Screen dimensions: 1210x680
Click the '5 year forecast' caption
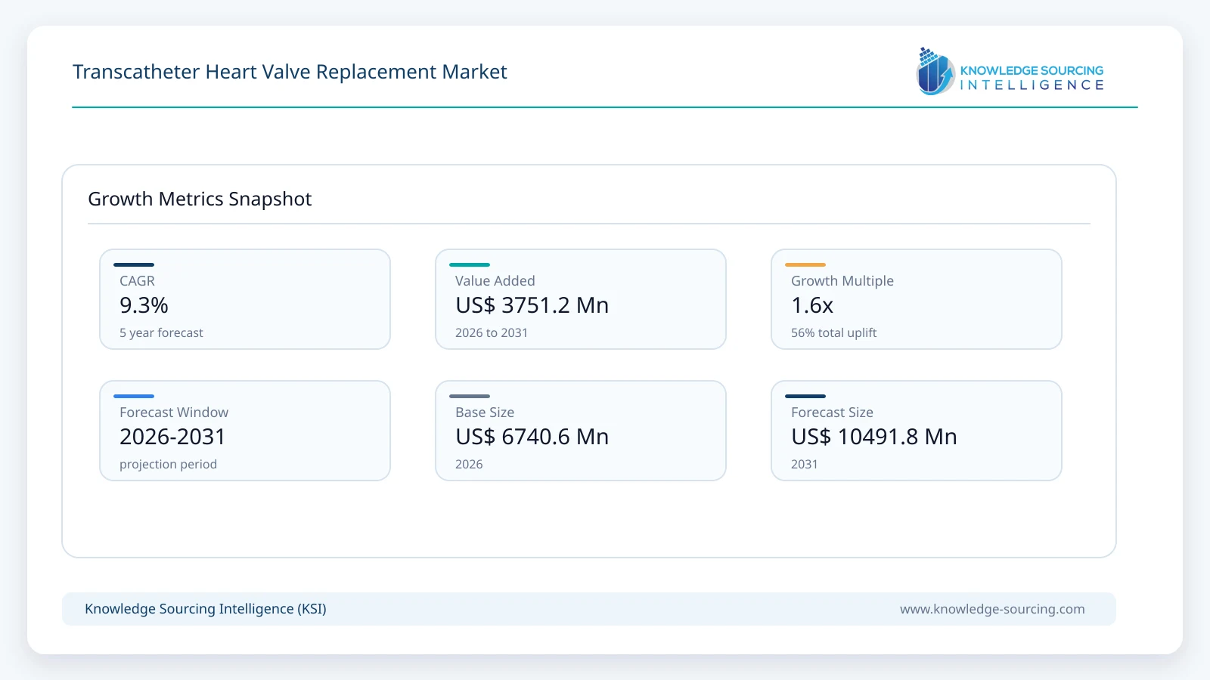(161, 332)
